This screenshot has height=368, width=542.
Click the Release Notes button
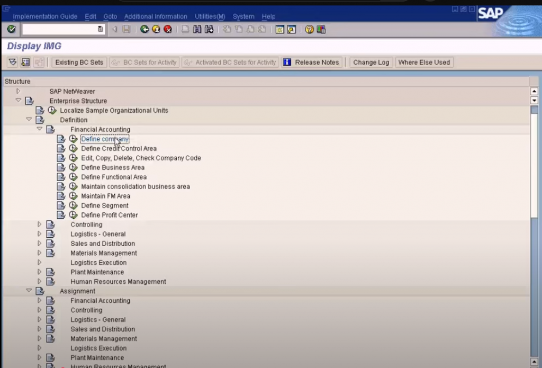[311, 62]
